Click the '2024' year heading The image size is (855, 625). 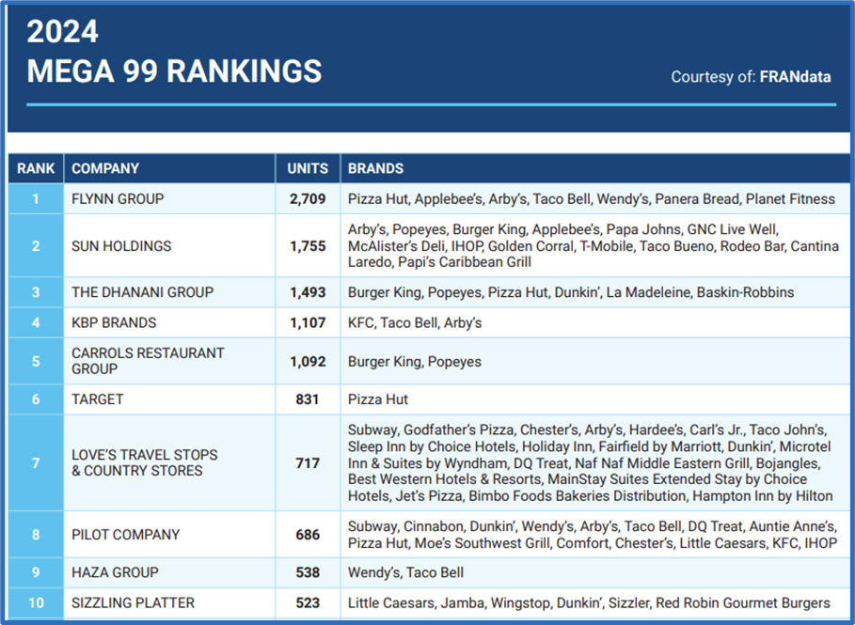[x=63, y=32]
